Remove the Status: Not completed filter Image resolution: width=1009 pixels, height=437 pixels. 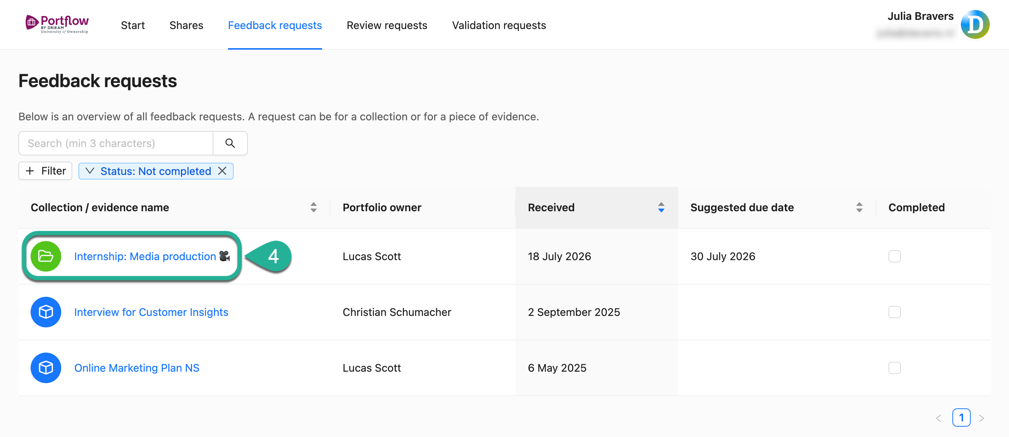click(222, 171)
